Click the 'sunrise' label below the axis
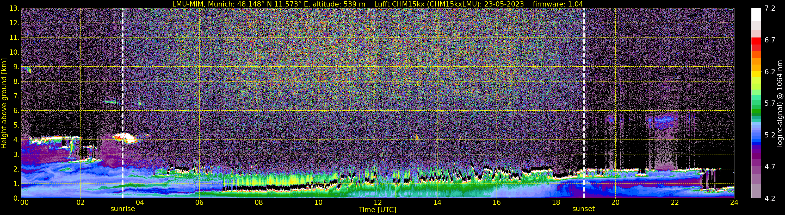 coord(122,209)
